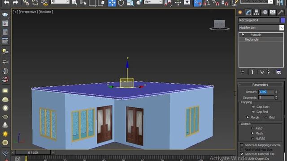This screenshot has width=287, height=161.
Task: Toggle the Extrude modifier lightbulb
Action: click(243, 35)
